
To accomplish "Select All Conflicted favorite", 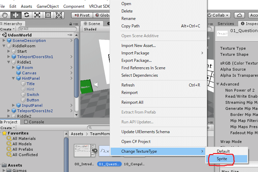I will pyautogui.click(x=25, y=155).
